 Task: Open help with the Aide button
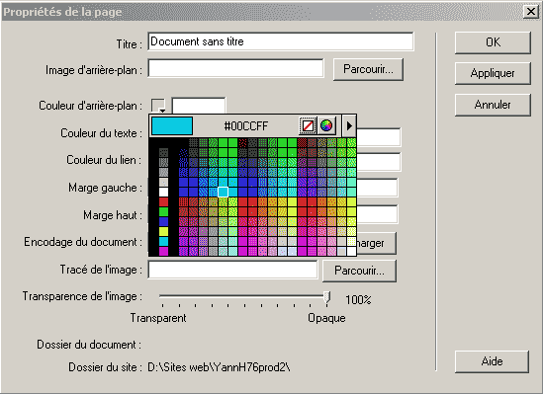[492, 361]
